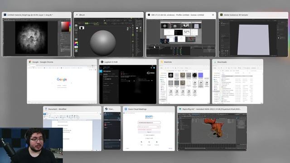The width and height of the screenshot is (290, 163).
Task: Open the OBS 27.2.3 window thumbnail
Action: click(x=181, y=34)
